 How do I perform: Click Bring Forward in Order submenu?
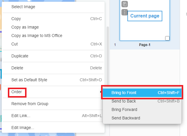[x=124, y=109]
